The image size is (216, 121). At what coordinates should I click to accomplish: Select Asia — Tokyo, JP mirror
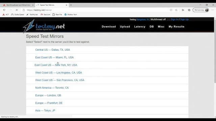click(45, 111)
